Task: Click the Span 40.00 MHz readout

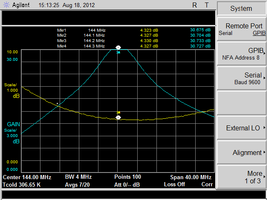Action: (x=191, y=177)
